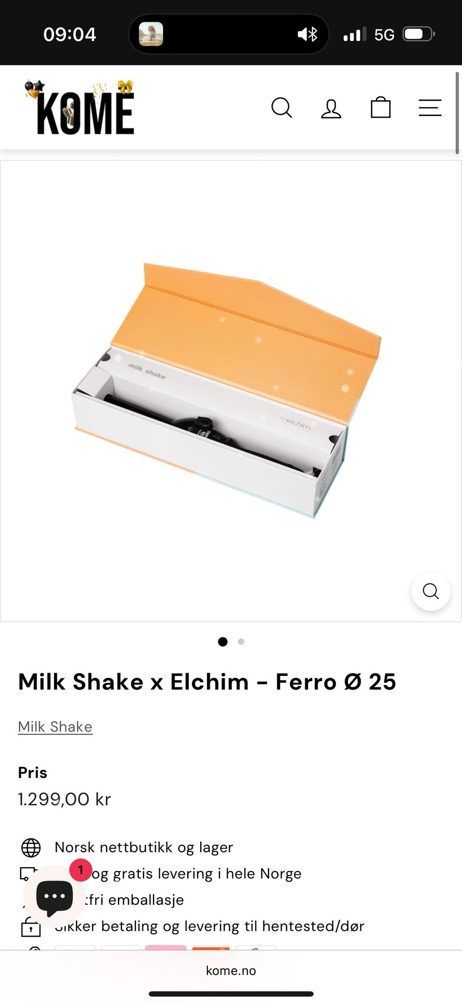Tap the chat notification badge showing 1
462x1005 pixels.
coord(80,870)
